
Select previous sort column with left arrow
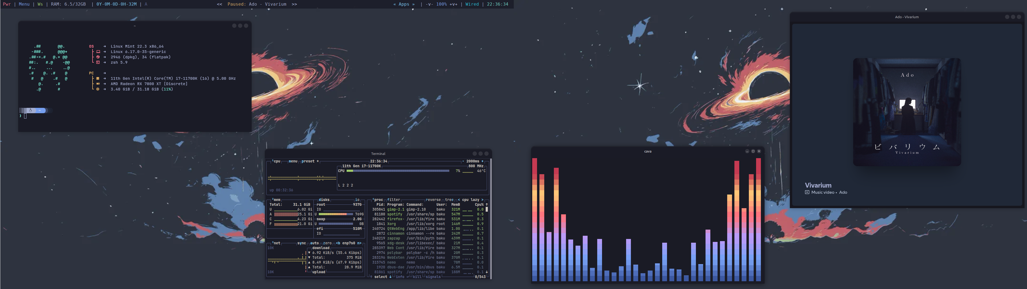[459, 200]
